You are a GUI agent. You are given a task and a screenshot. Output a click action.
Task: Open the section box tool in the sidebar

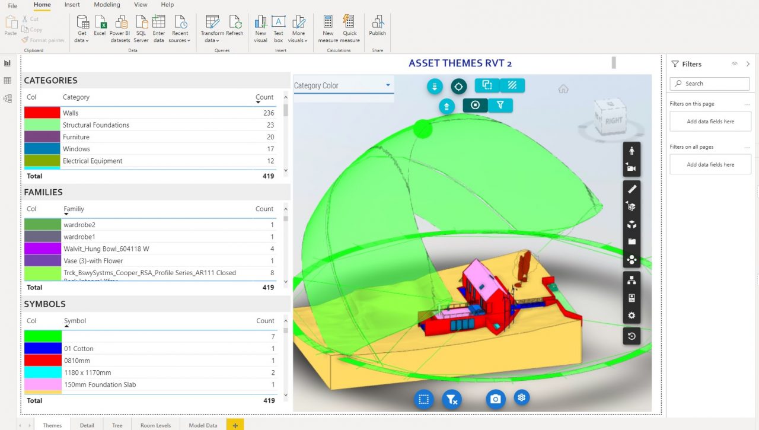[x=632, y=207]
